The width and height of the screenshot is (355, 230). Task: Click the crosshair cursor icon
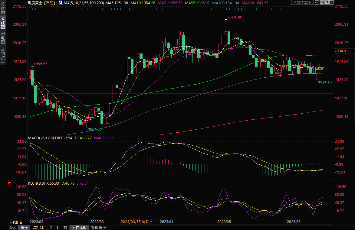point(317,3)
